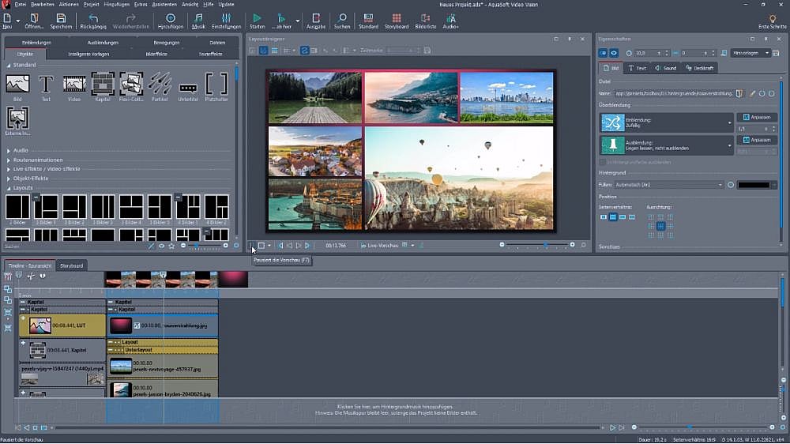Select the center alignment option under Ausrichtung
The width and height of the screenshot is (790, 444).
(660, 226)
